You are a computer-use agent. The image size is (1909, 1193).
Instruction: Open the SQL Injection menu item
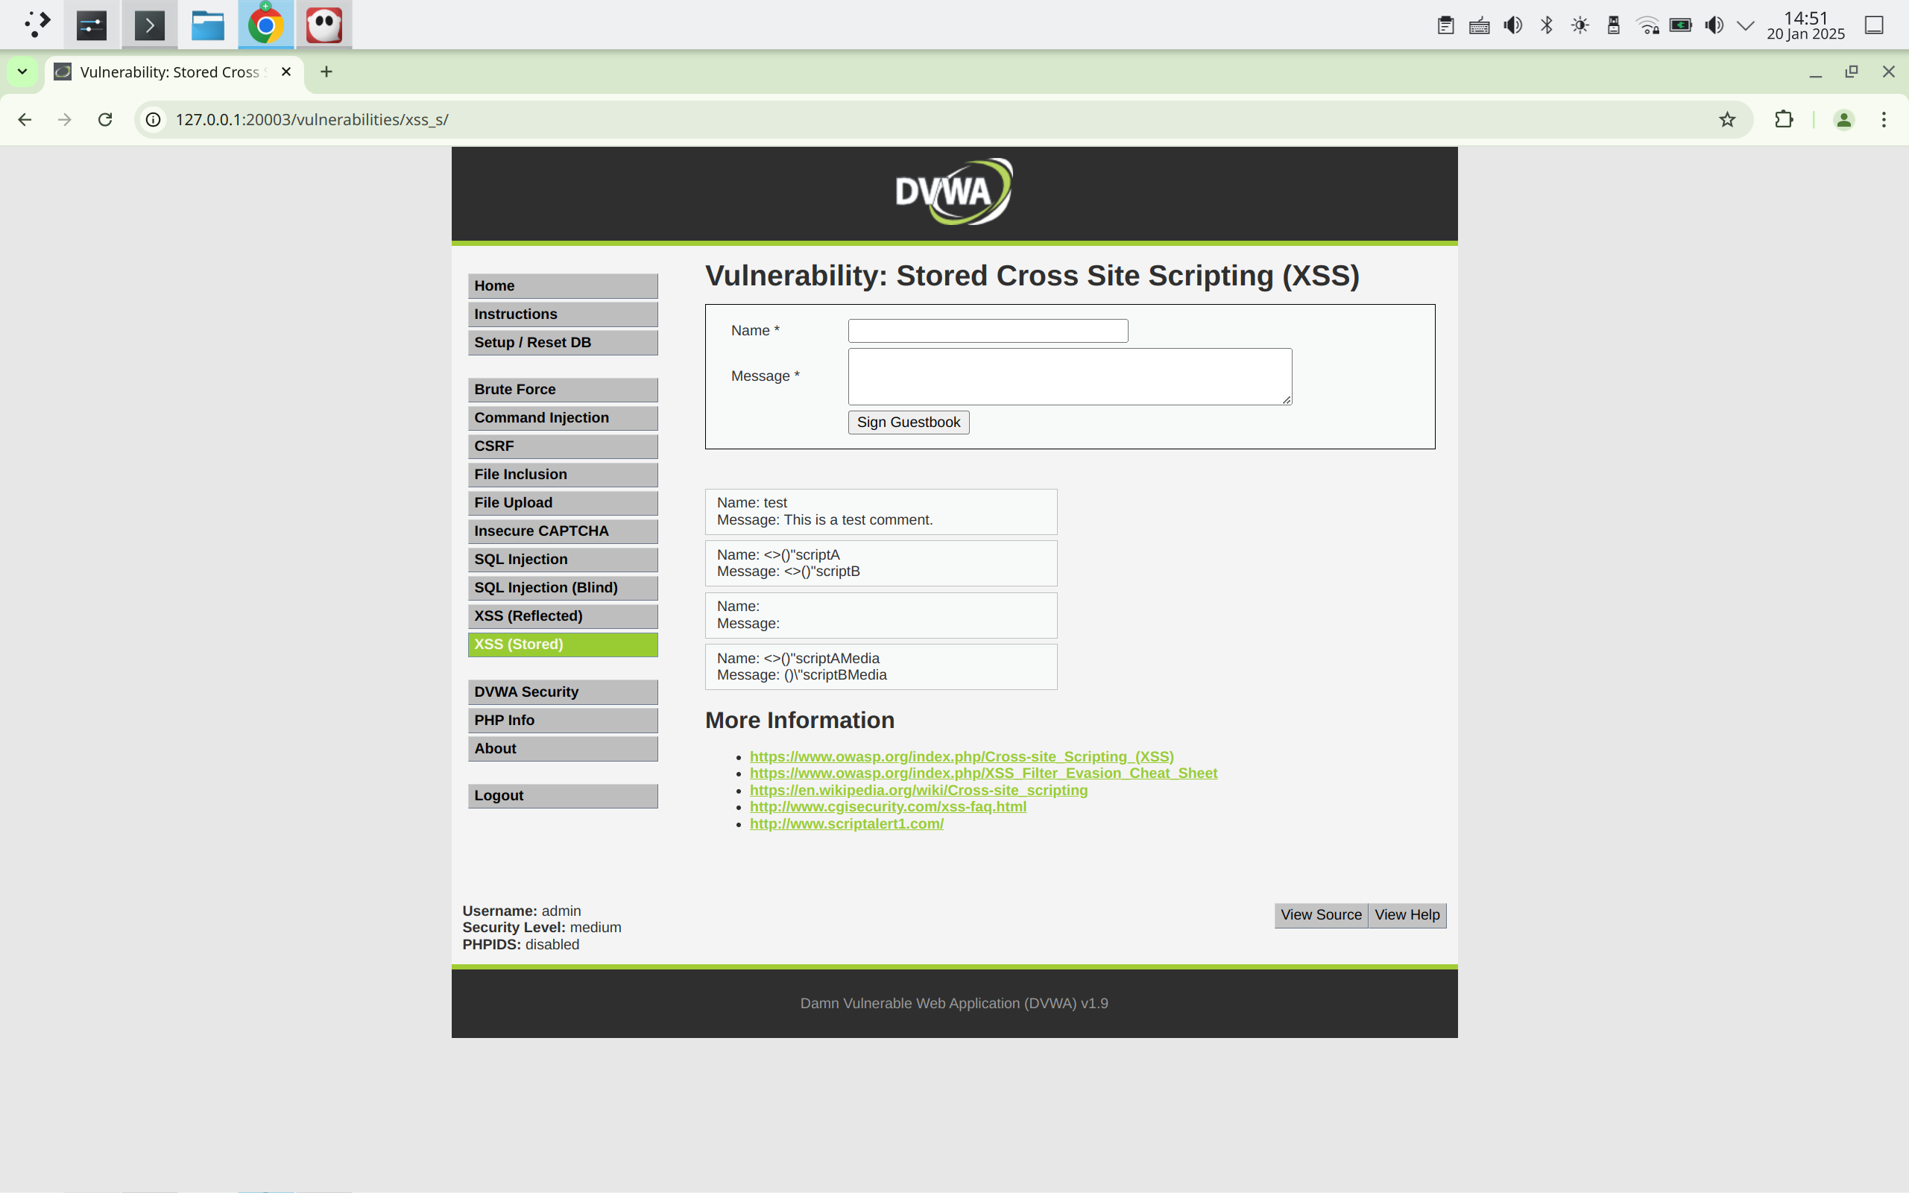coord(562,560)
